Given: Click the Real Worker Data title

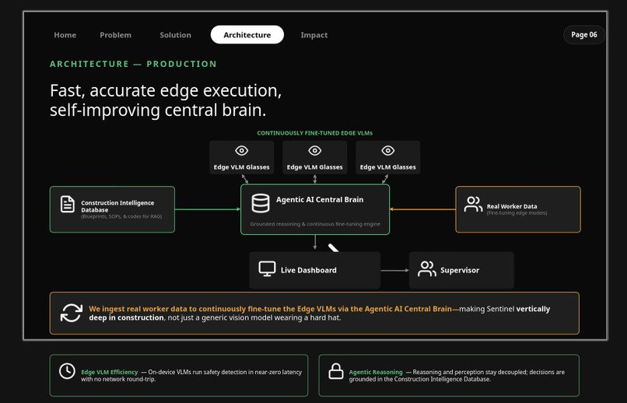Looking at the screenshot, I should pos(511,206).
